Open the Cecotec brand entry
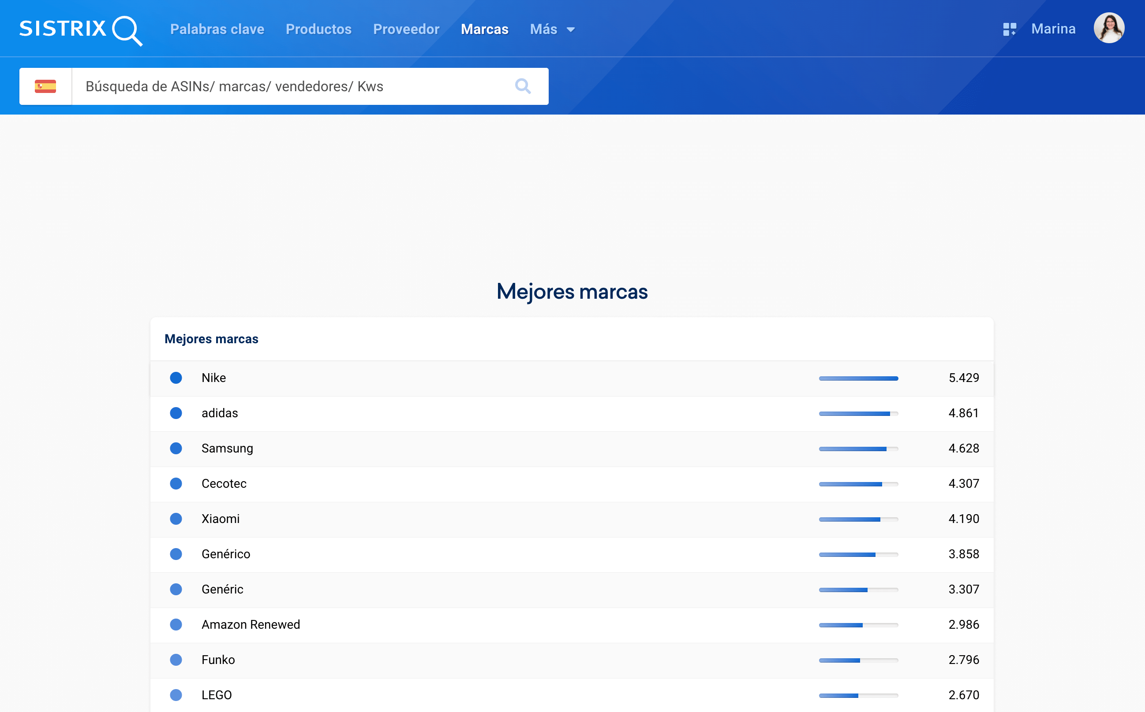Image resolution: width=1145 pixels, height=712 pixels. tap(224, 484)
